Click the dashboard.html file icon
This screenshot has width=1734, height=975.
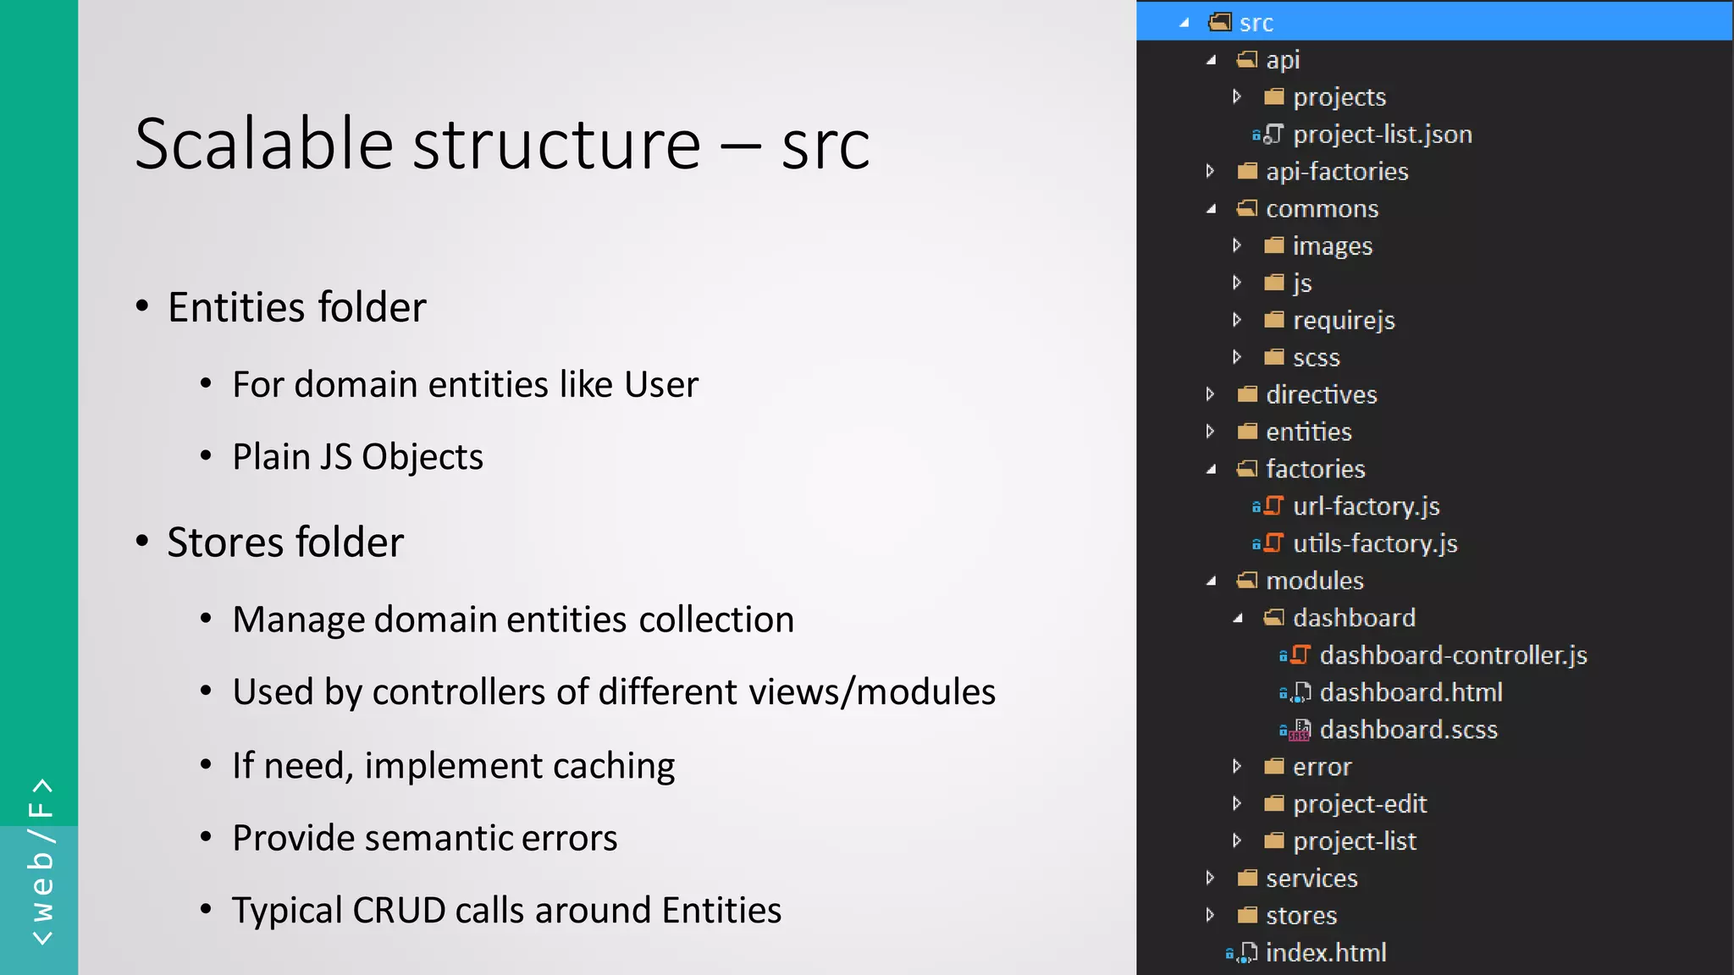tap(1301, 692)
